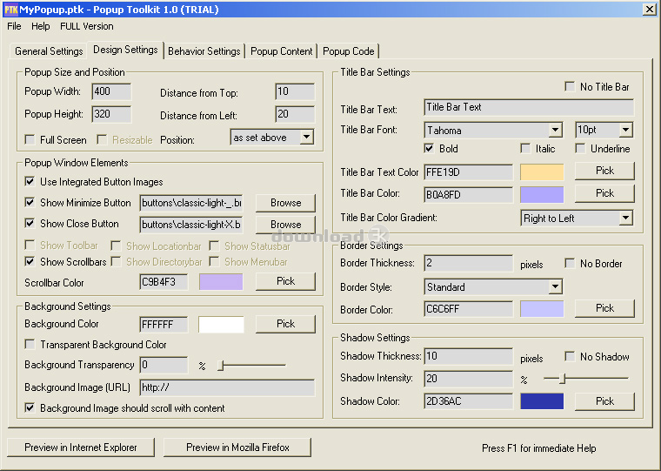Open the Border Style dropdown
Screen dimensions: 661x471
coord(493,287)
